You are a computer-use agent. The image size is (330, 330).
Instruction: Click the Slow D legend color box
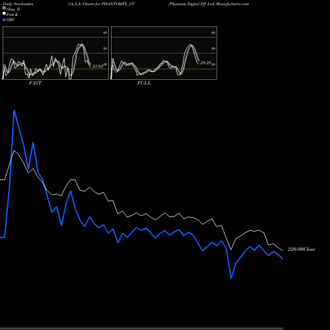pyautogui.click(x=4, y=8)
